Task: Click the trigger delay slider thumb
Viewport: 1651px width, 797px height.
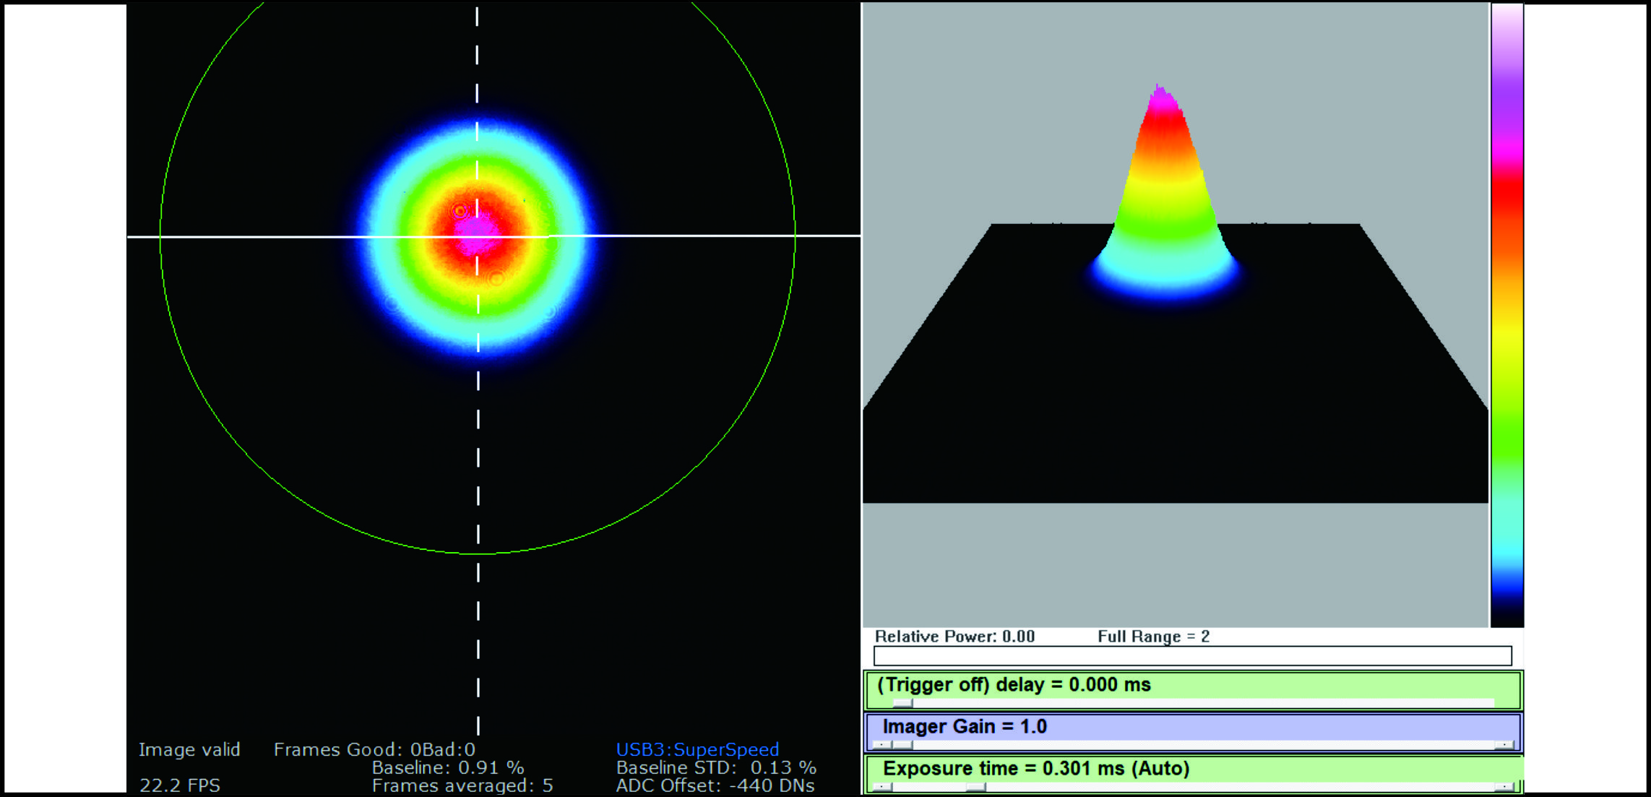Action: click(903, 703)
